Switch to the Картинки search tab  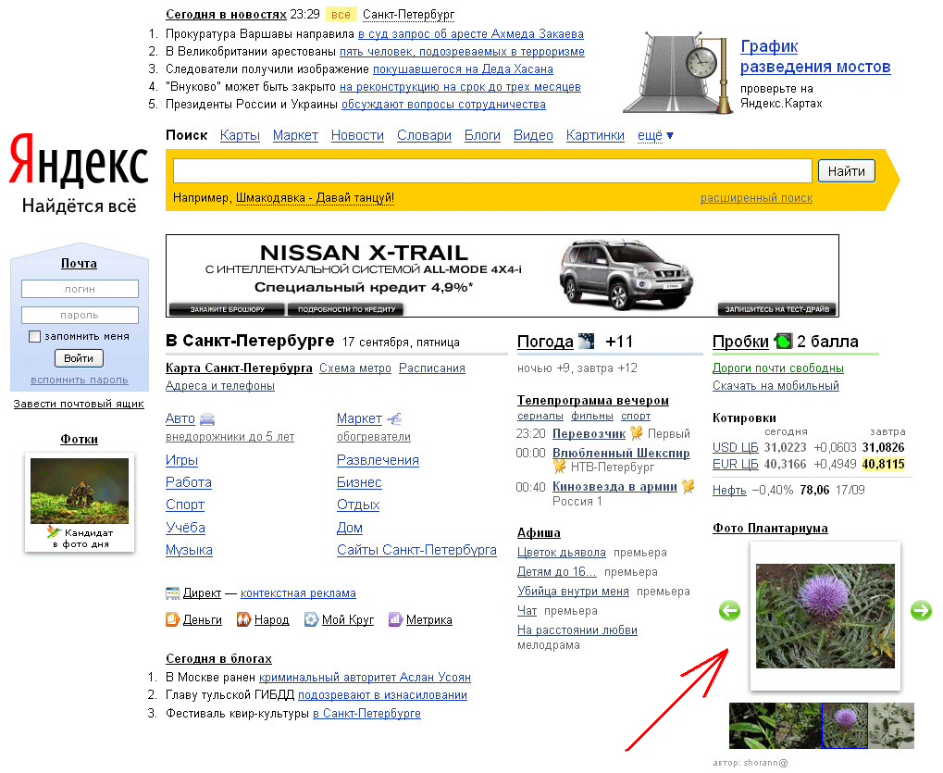[595, 135]
